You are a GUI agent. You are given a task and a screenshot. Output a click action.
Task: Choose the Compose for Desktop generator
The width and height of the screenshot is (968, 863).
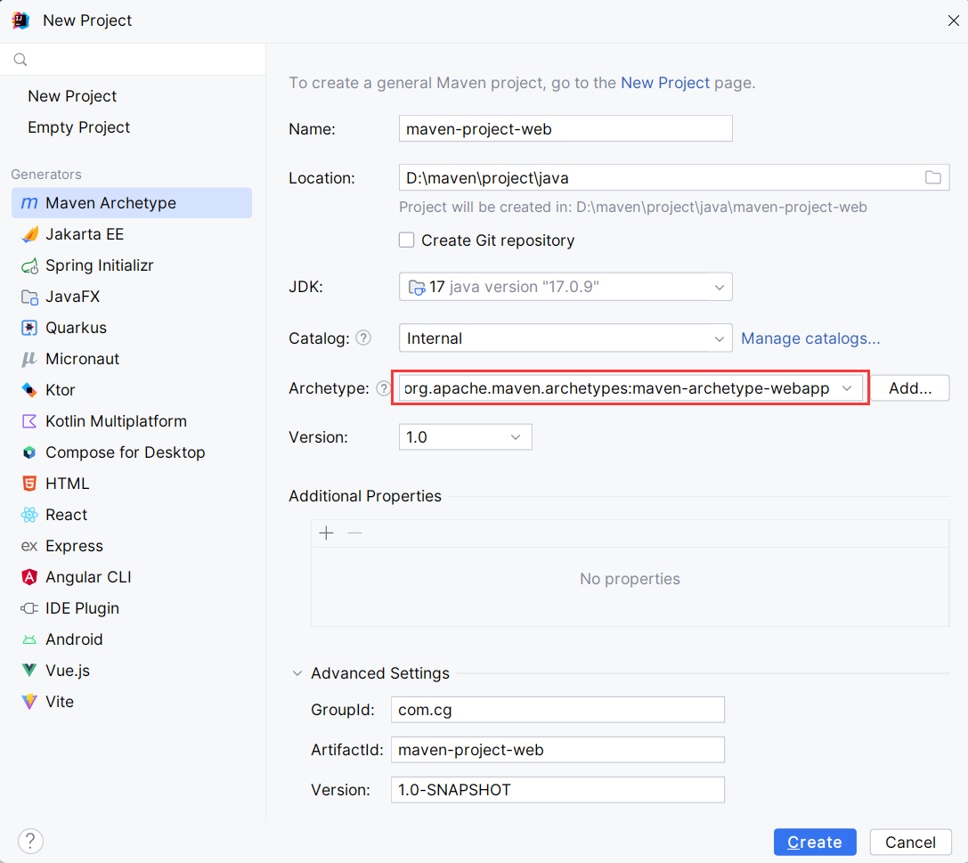132,452
